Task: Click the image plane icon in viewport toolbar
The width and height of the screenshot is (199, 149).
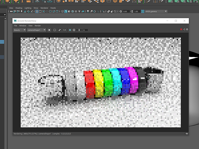Action: pos(25,11)
